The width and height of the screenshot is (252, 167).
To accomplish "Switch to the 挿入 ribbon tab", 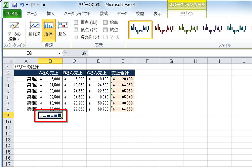I will pyautogui.click(x=50, y=14).
